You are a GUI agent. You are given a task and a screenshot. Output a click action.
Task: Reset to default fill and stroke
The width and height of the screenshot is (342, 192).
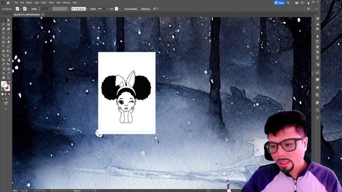click(x=2, y=89)
